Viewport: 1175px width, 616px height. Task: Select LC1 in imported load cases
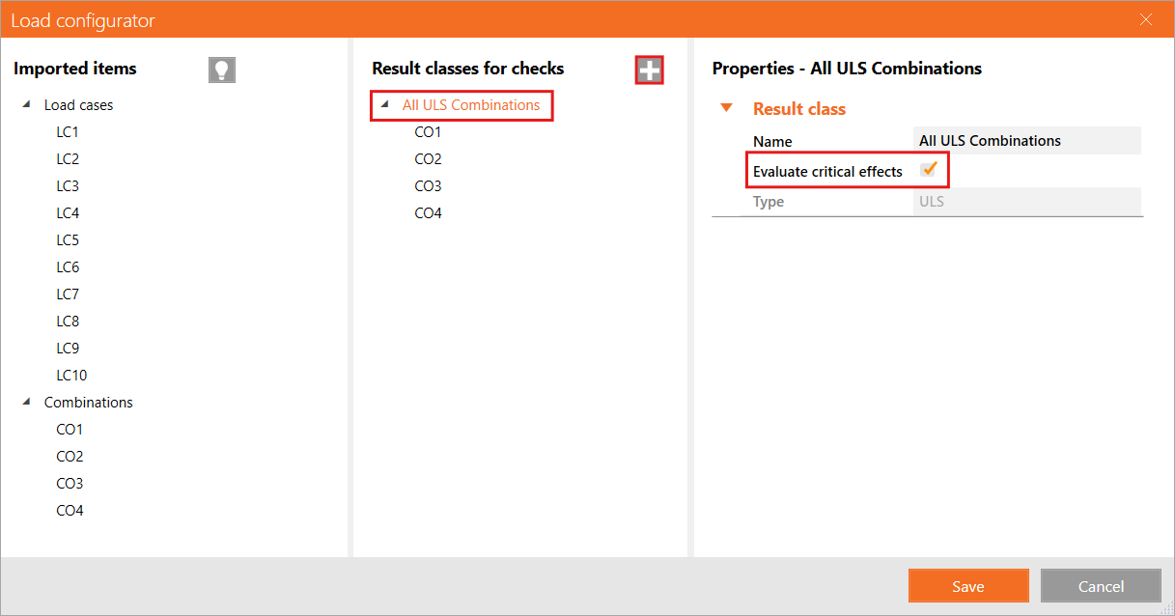coord(68,132)
